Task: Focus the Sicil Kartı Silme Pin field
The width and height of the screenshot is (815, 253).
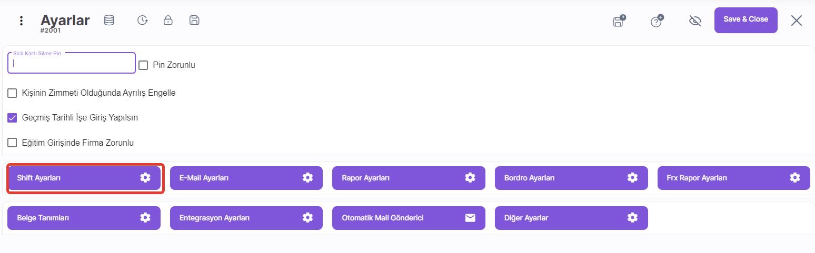Action: tap(72, 63)
